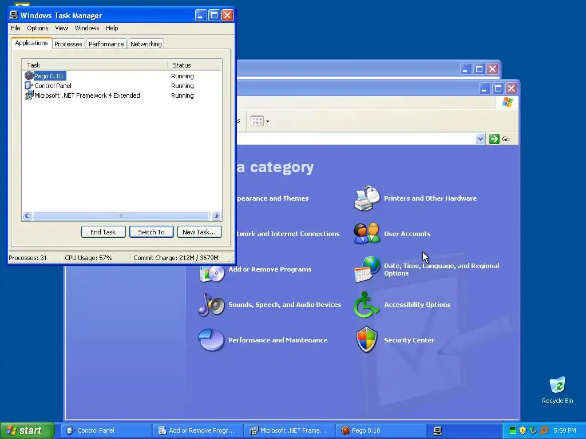This screenshot has height=439, width=586.
Task: Click the Windows flag logo in Control Panel
Action: tap(508, 102)
